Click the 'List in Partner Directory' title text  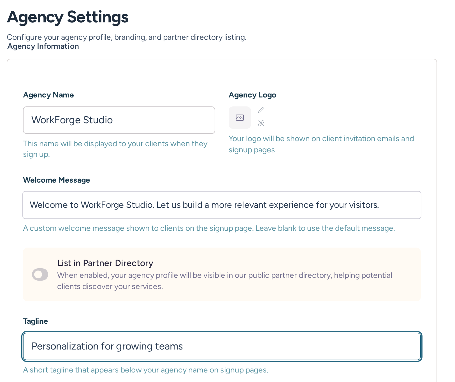(105, 263)
